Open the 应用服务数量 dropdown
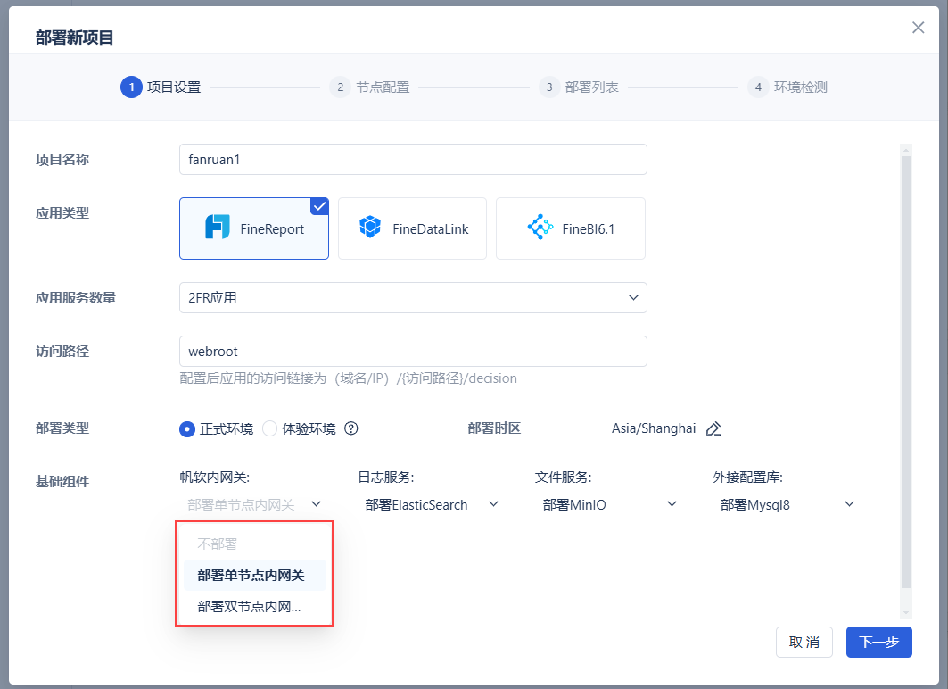The image size is (948, 689). [x=413, y=297]
